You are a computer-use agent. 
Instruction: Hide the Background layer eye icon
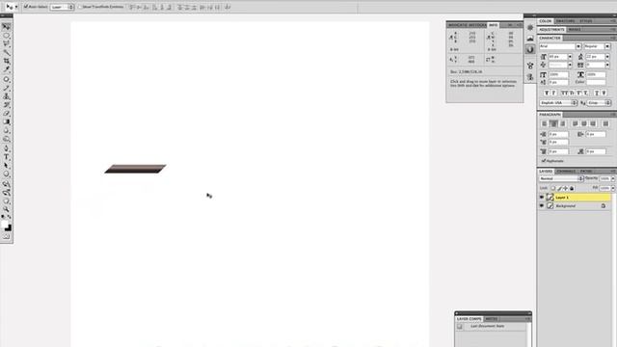point(542,205)
